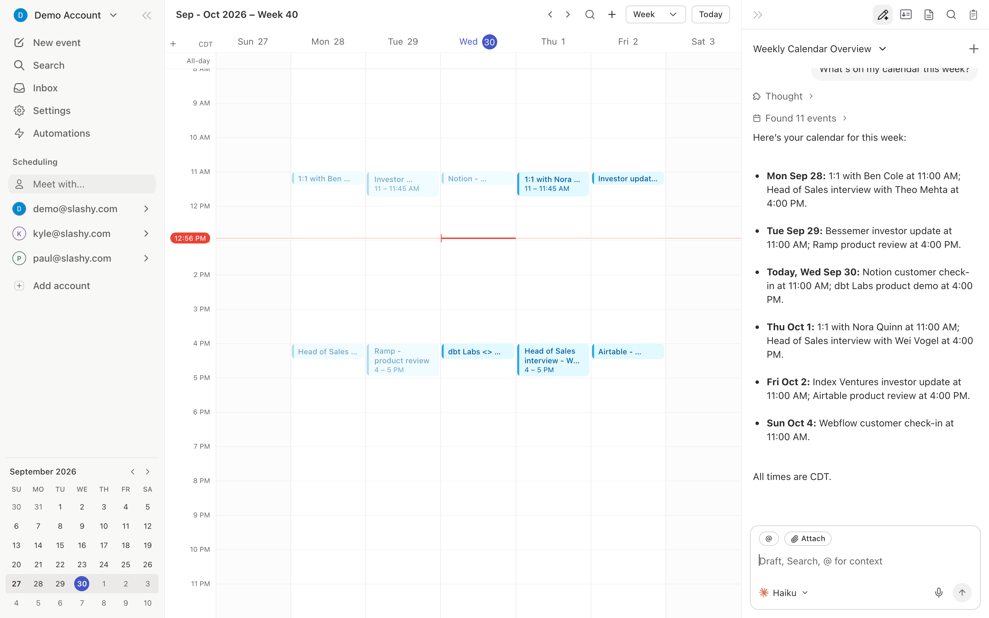Click the Attach button
Image resolution: width=989 pixels, height=618 pixels.
[x=808, y=539]
